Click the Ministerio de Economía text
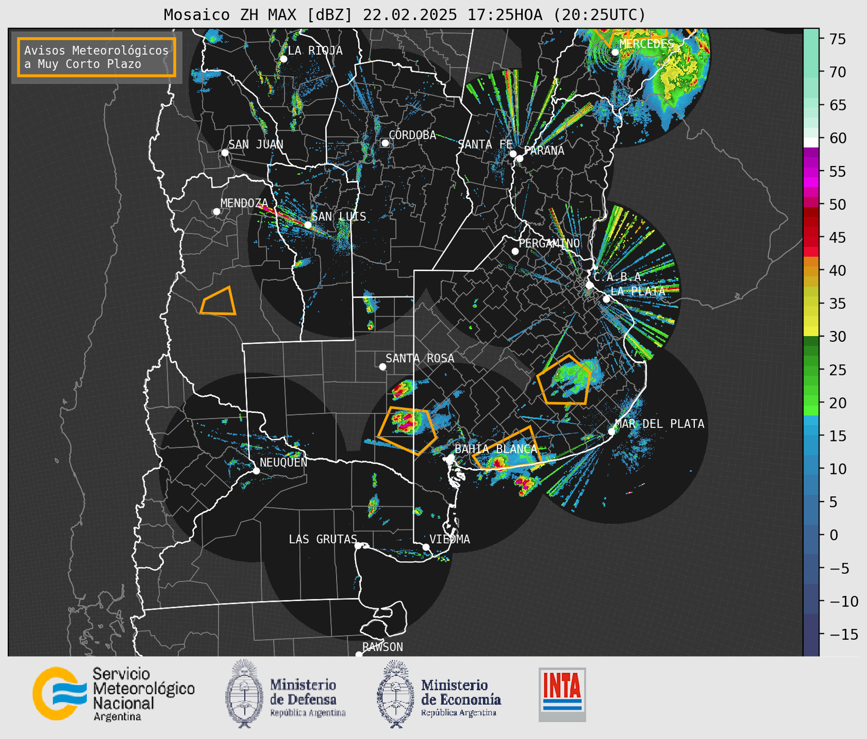 [460, 697]
